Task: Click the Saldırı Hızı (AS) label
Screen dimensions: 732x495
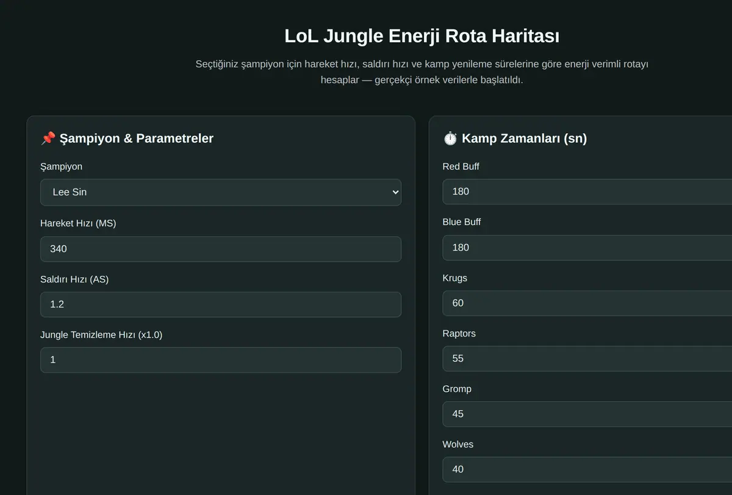Action: (x=74, y=279)
